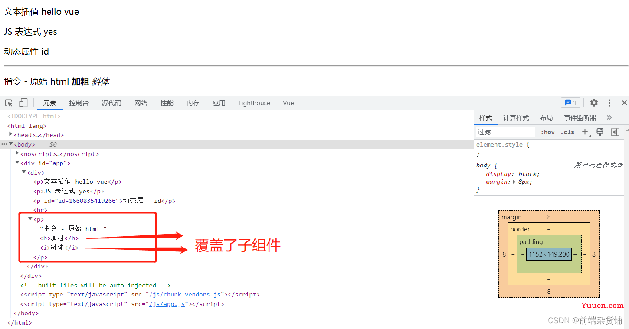Open the DevTools three-dot menu

609,103
